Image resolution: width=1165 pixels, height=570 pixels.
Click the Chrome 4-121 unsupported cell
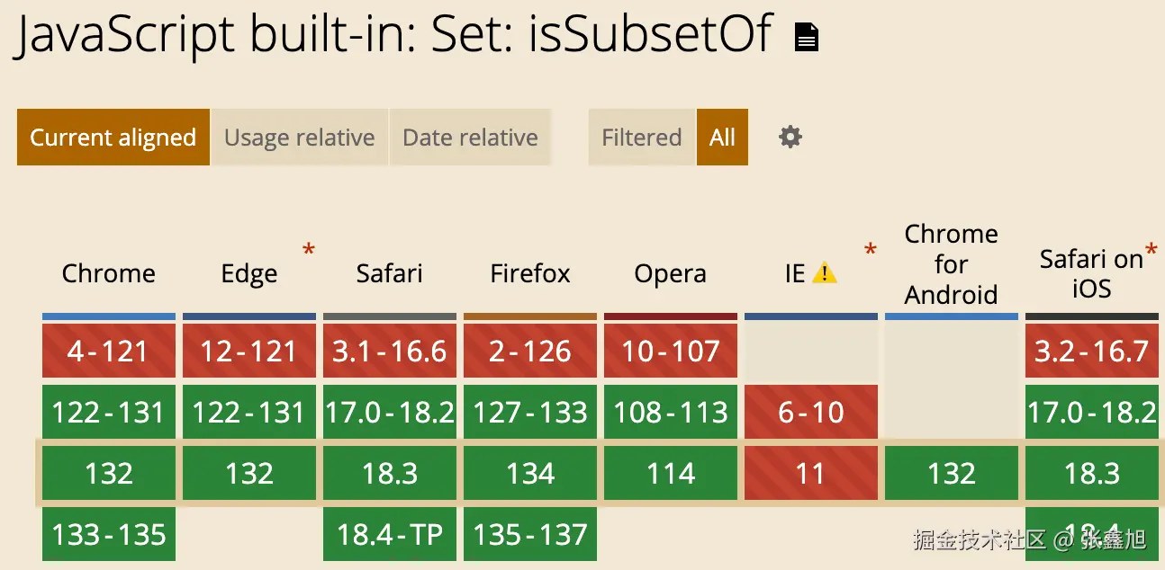point(109,351)
